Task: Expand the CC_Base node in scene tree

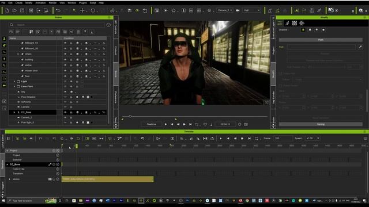Action: click(x=14, y=113)
